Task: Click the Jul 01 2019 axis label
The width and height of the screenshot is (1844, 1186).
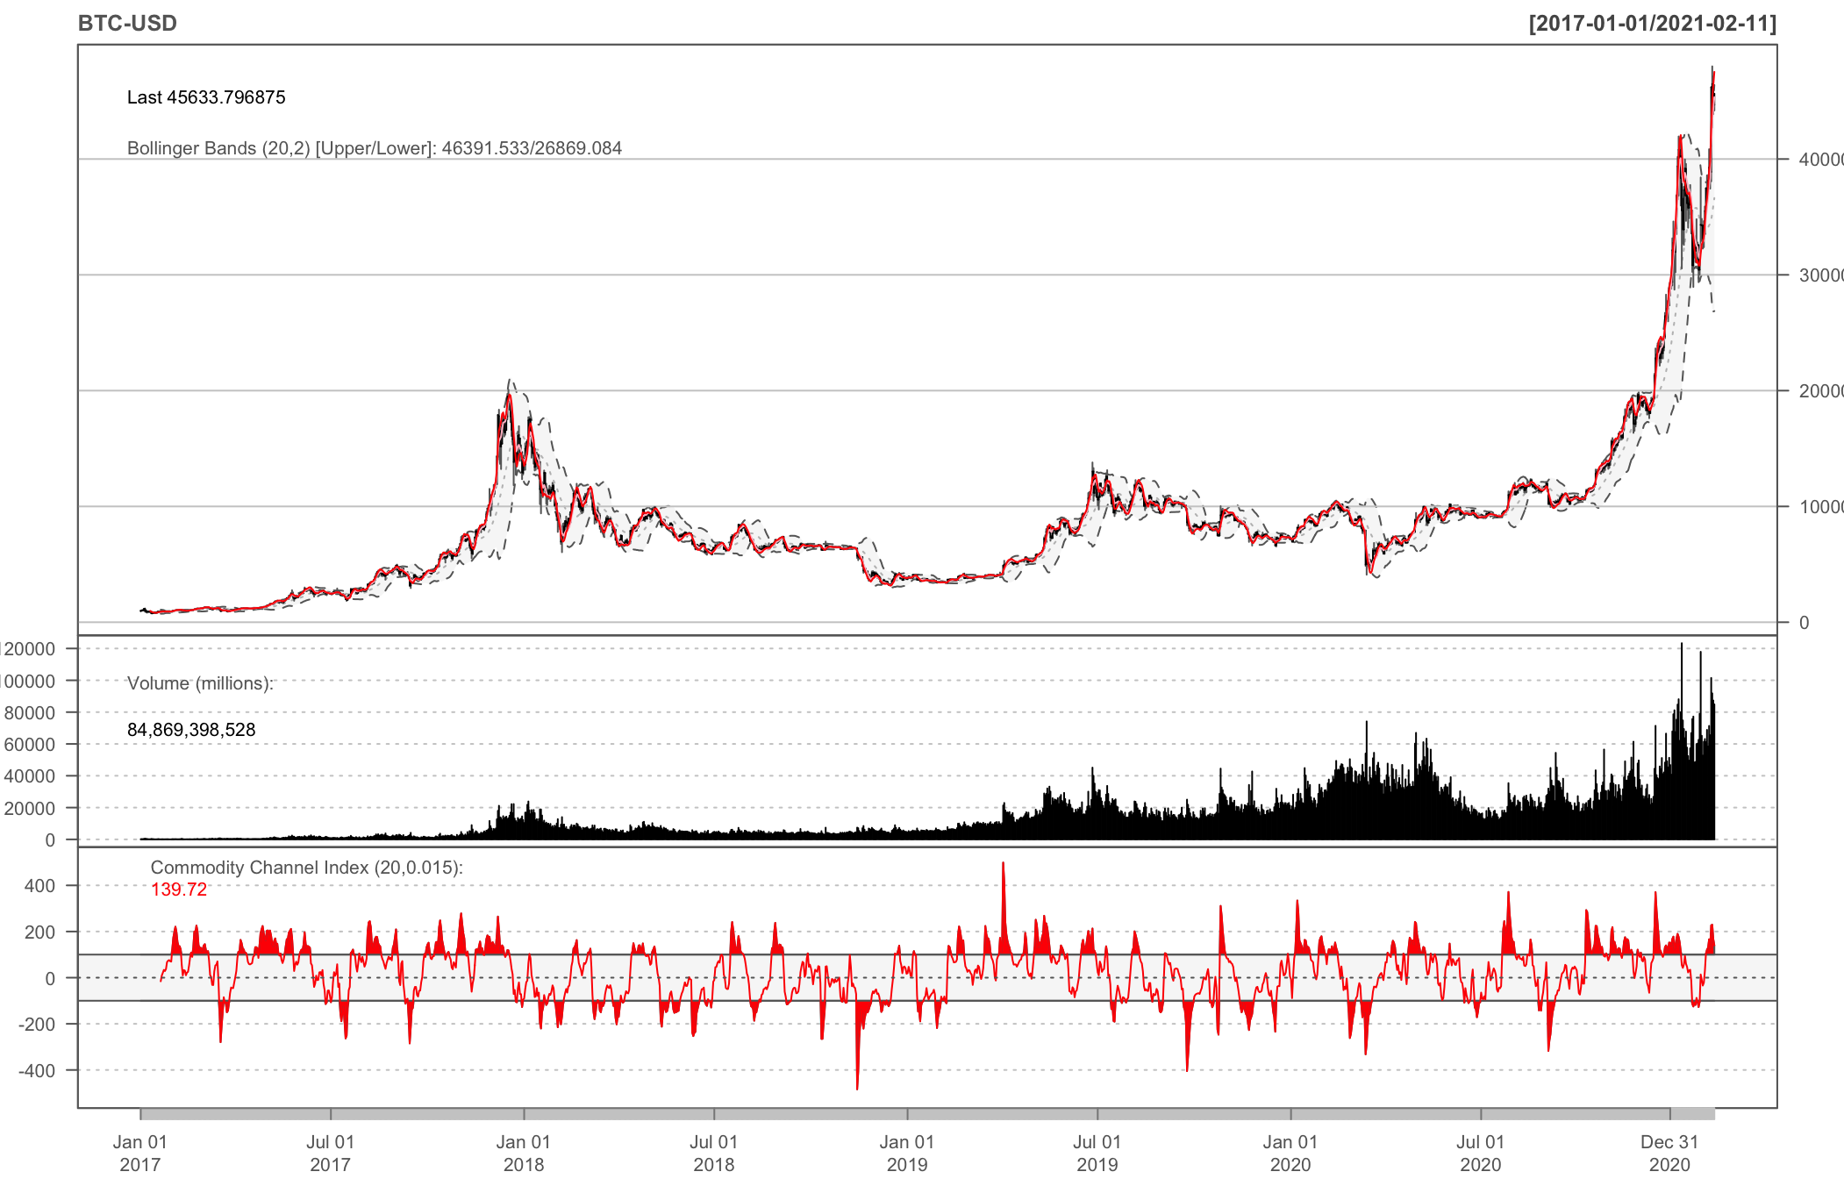Action: (1097, 1153)
